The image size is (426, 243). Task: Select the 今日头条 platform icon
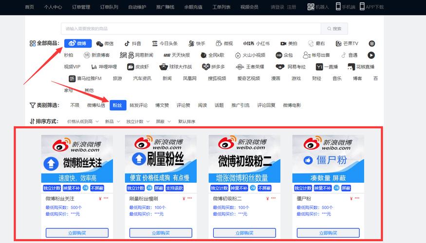coord(165,43)
